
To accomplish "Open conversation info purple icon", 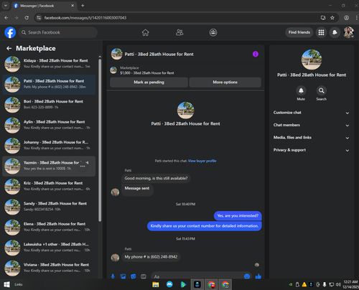I will (256, 54).
